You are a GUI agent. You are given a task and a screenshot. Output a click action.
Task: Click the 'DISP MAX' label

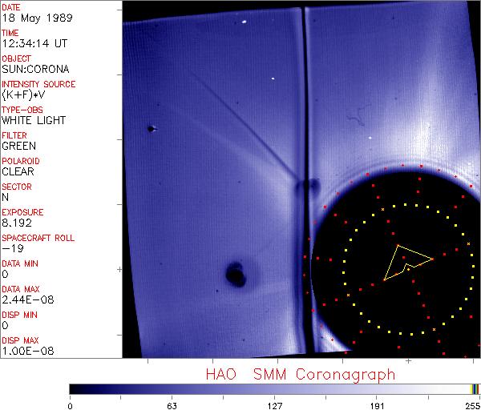coord(20,340)
